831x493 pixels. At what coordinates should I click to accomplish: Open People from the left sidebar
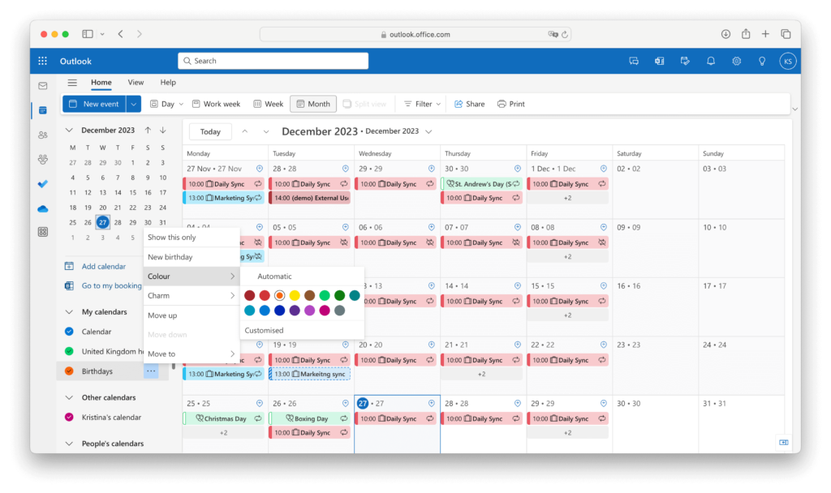coord(43,135)
